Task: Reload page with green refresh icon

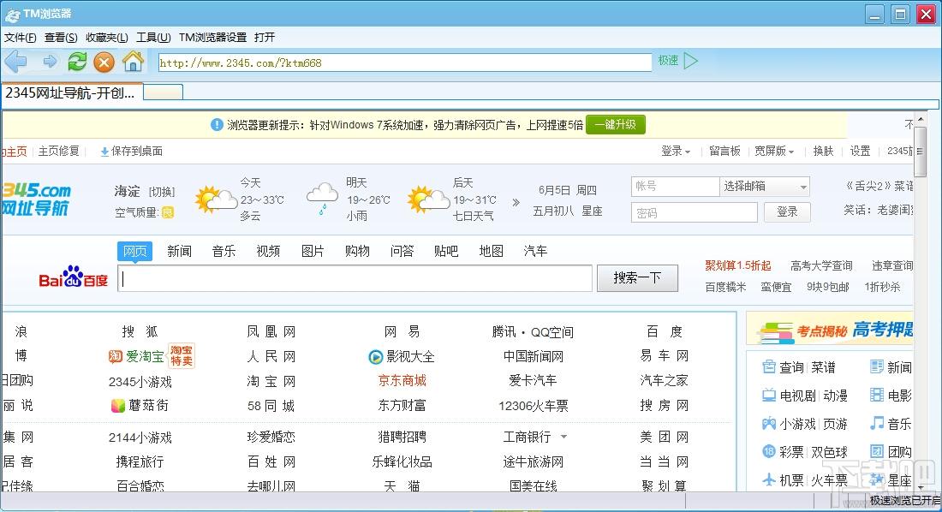Action: 77,62
